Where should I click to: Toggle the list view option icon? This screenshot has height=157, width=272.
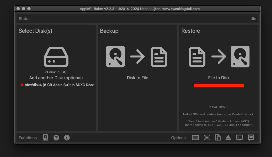(x=195, y=138)
